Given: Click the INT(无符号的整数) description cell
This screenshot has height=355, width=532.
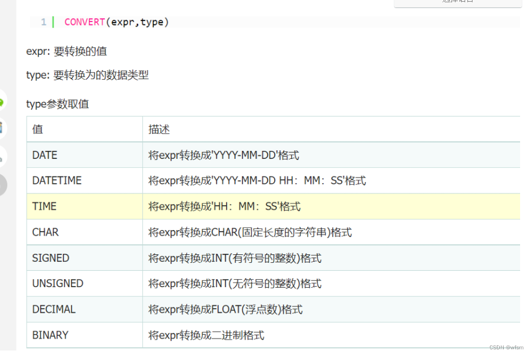Looking at the screenshot, I should click(x=331, y=284).
